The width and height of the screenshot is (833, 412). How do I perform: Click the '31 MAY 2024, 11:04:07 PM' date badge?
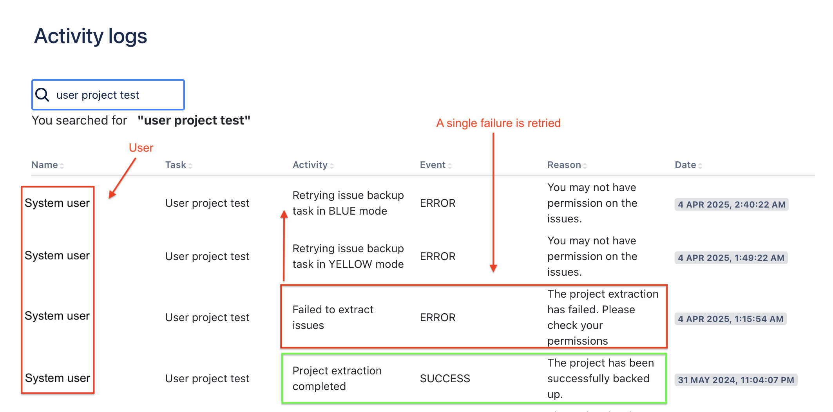click(736, 379)
